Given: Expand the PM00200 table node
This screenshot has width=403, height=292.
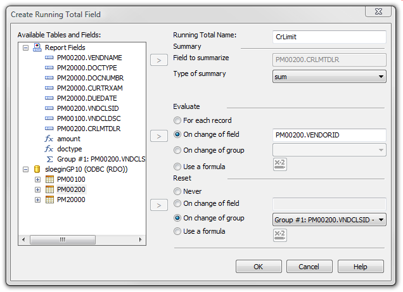Looking at the screenshot, I should (x=37, y=189).
